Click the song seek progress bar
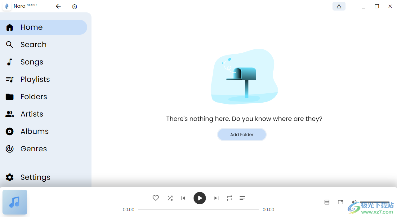The height and width of the screenshot is (217, 397). 198,210
